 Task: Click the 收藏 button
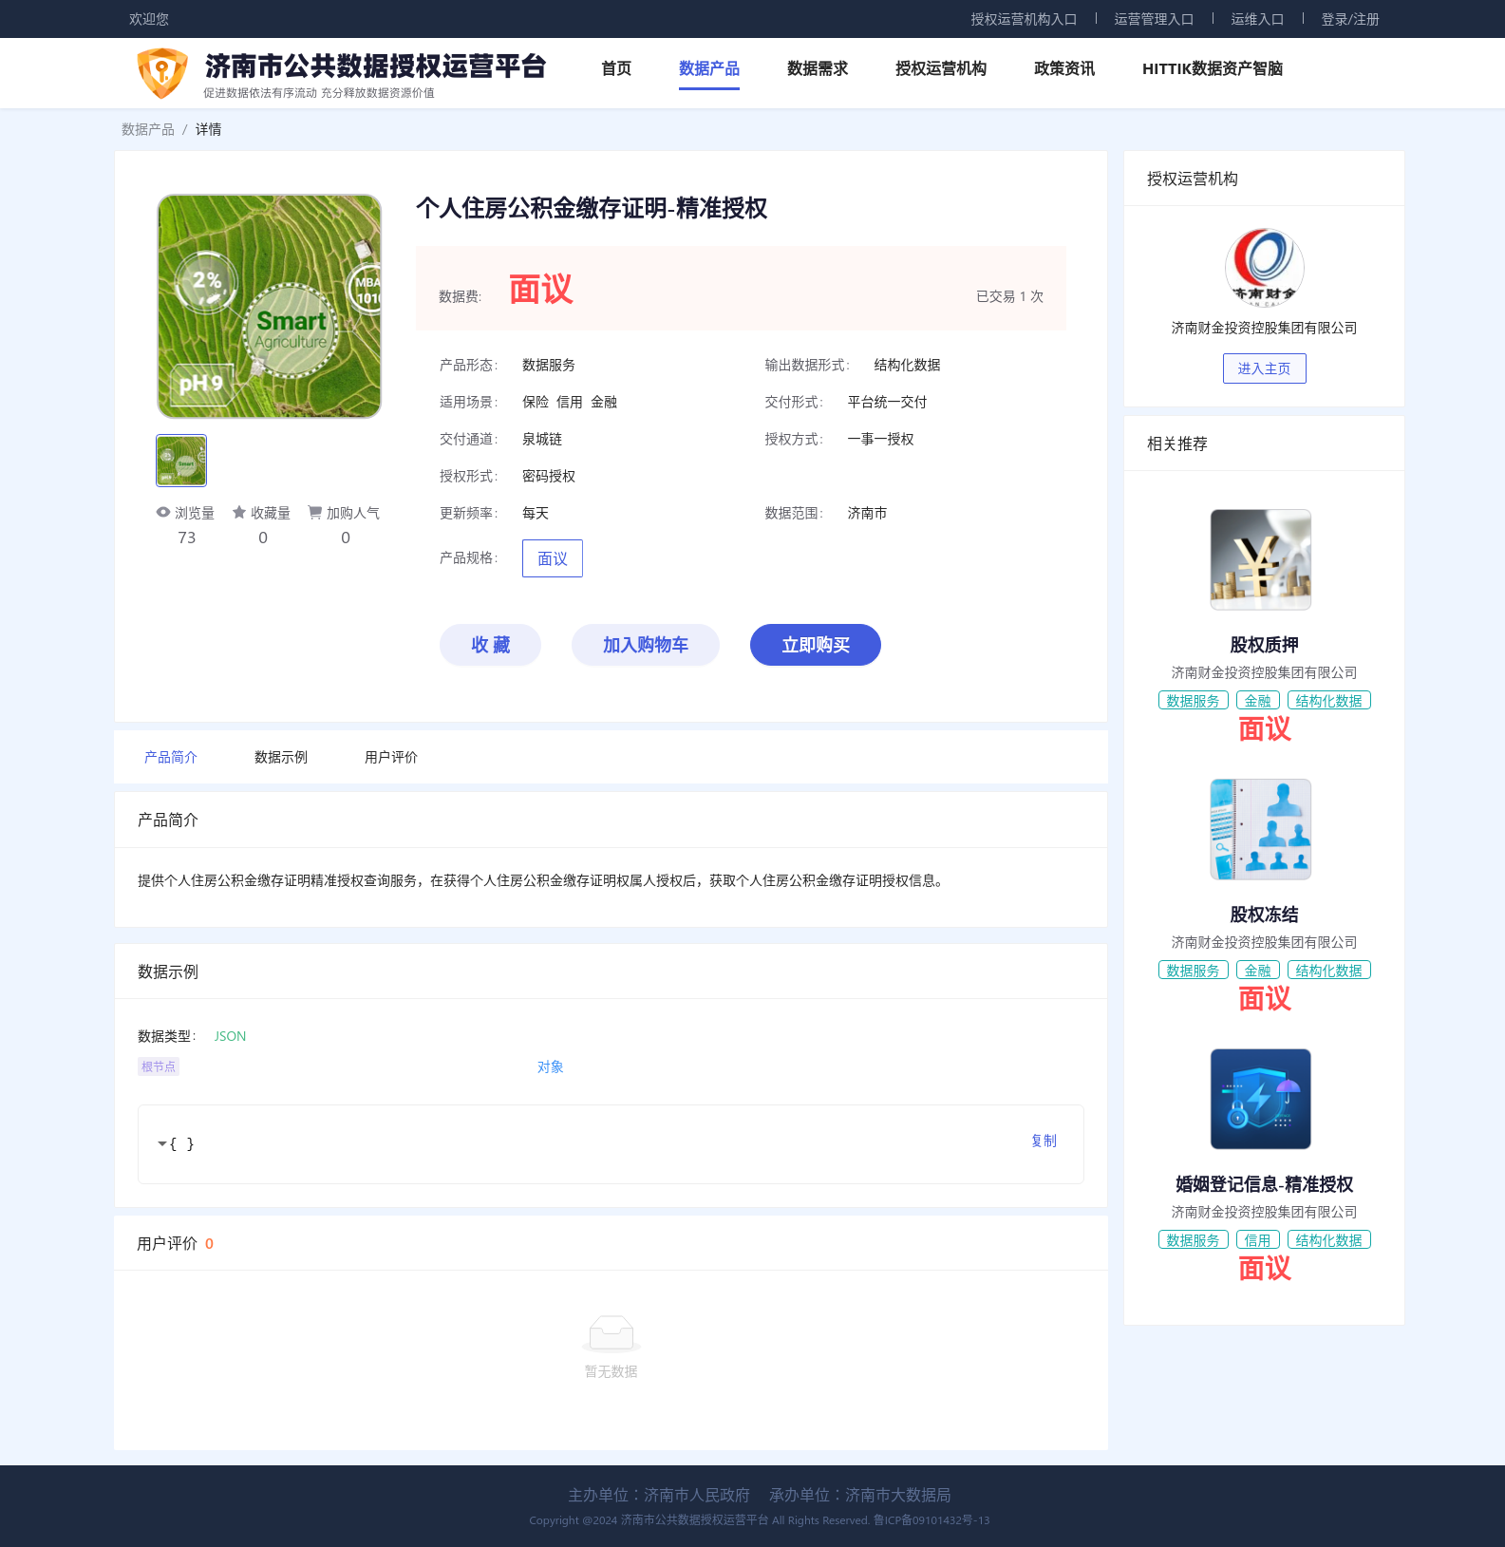pos(490,645)
